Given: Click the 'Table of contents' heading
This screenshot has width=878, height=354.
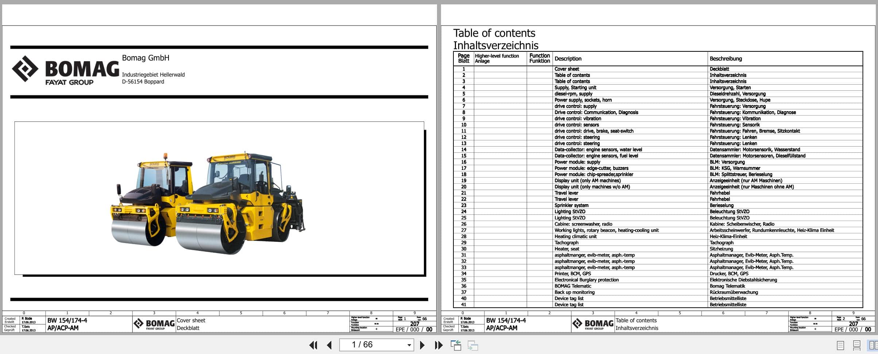Looking at the screenshot, I should point(494,33).
